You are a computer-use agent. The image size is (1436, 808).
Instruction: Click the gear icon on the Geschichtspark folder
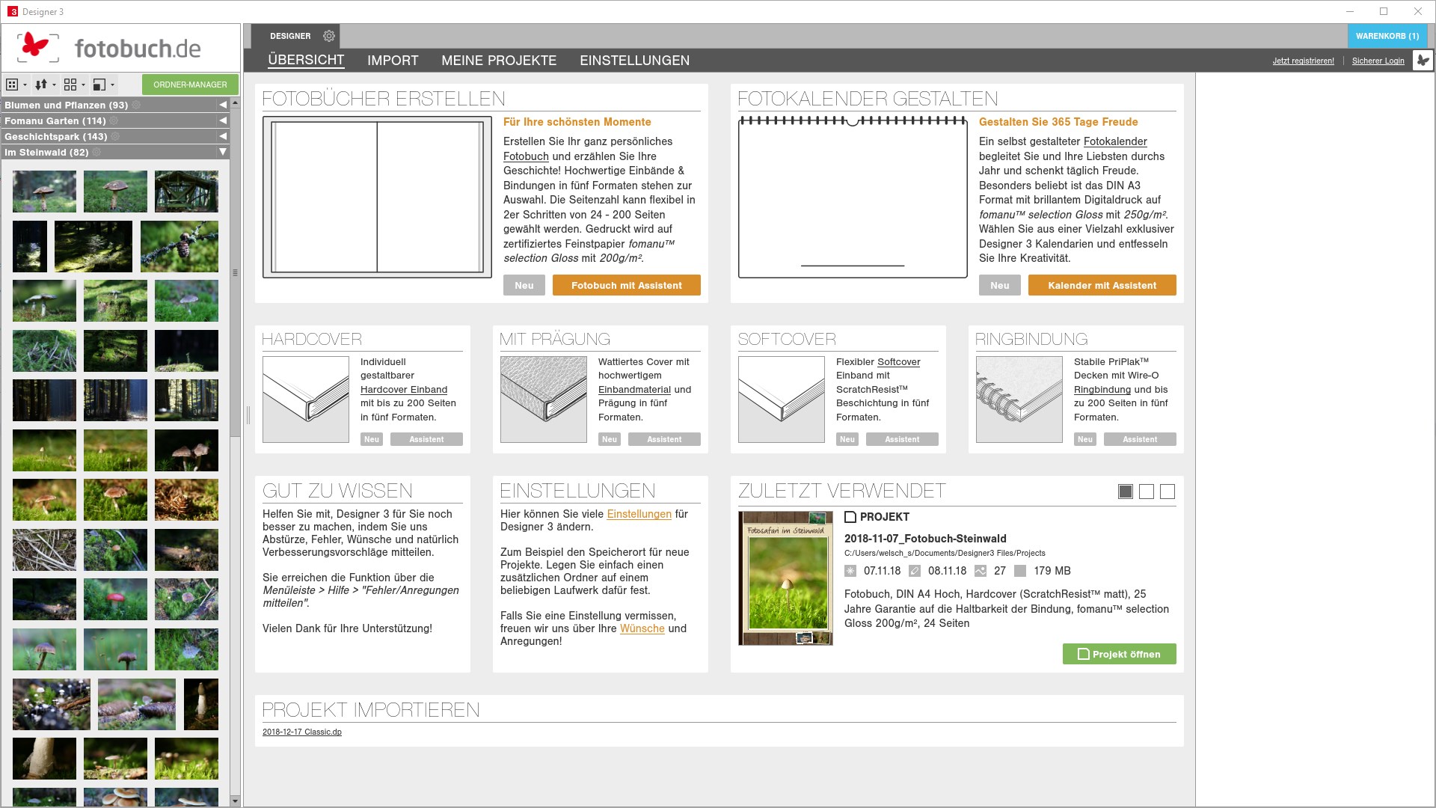(x=114, y=136)
